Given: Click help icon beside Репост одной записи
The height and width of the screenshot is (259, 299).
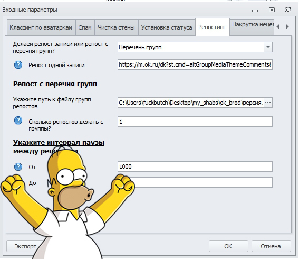Looking at the screenshot, I should [x=18, y=65].
